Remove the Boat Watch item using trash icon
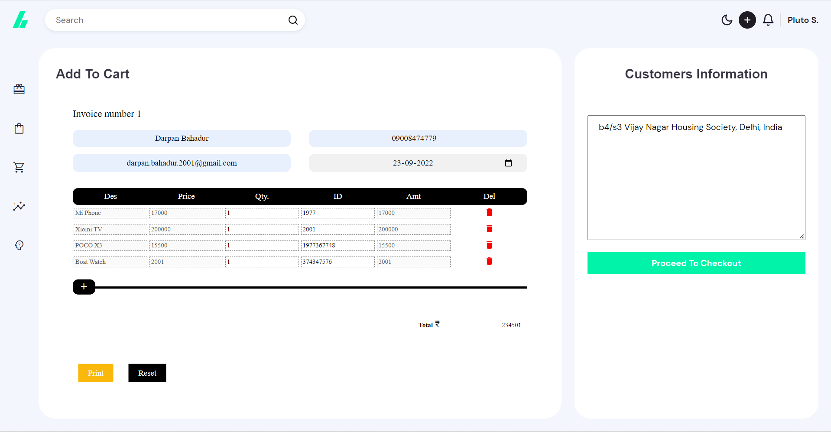The width and height of the screenshot is (831, 432). tap(489, 261)
